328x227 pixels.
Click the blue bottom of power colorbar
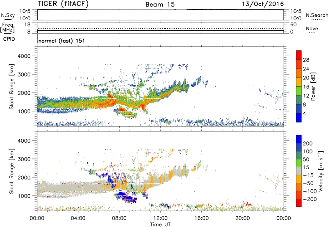click(x=299, y=118)
